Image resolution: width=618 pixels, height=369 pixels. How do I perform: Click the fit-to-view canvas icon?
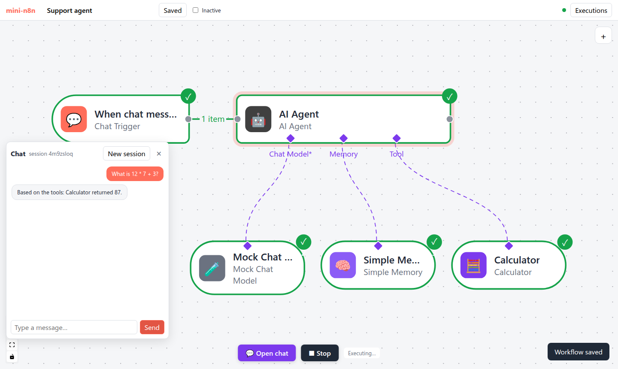pos(12,345)
